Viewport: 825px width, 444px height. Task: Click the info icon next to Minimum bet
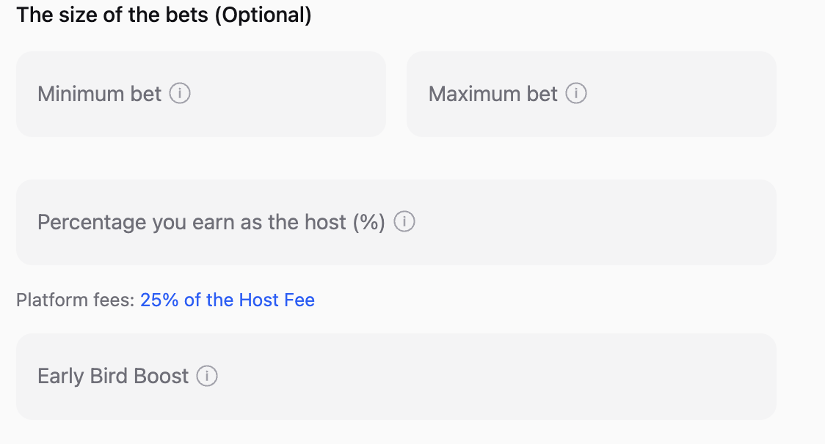click(x=180, y=94)
